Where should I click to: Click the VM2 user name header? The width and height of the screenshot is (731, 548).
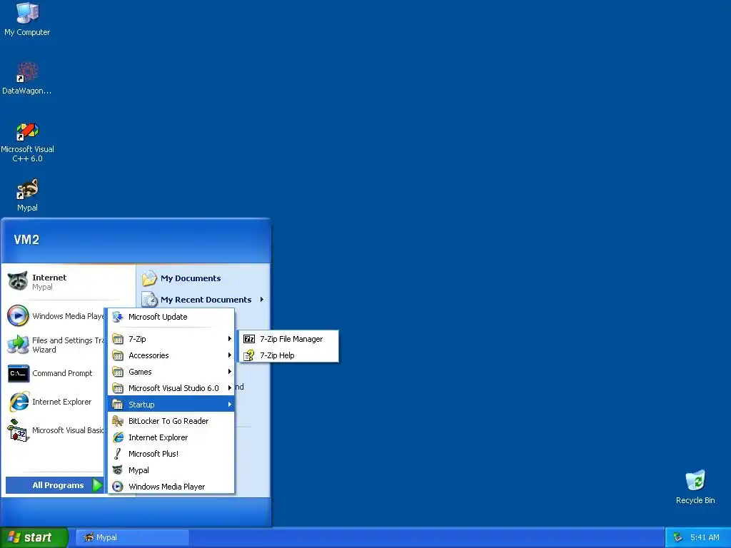pyautogui.click(x=26, y=240)
